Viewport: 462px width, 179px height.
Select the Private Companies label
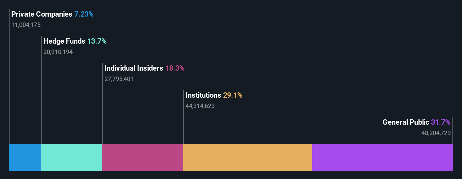pyautogui.click(x=42, y=14)
